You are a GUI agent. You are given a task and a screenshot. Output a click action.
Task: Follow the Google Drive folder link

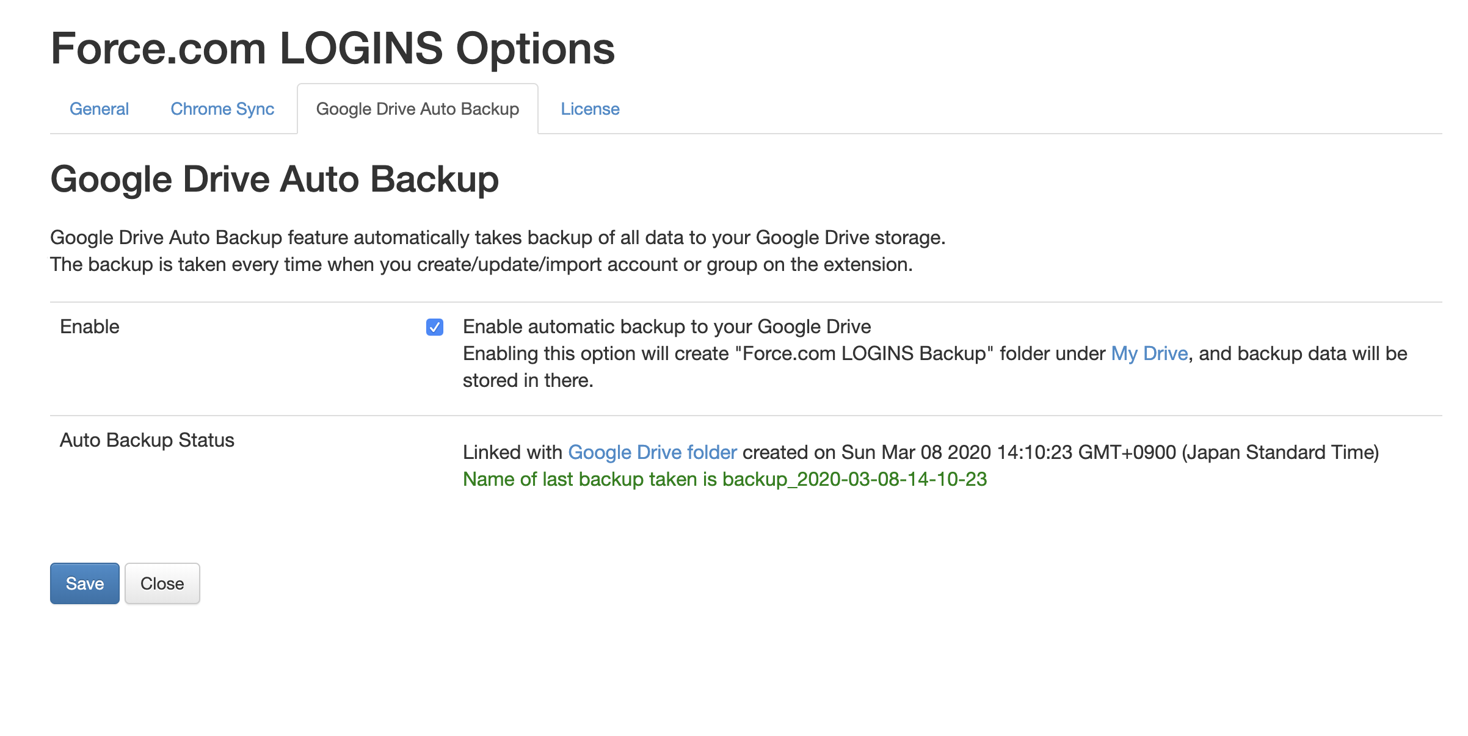(x=652, y=452)
